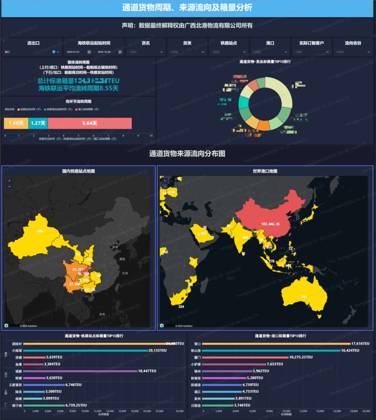Click AutoNavi logo on the world port map

tap(162, 326)
